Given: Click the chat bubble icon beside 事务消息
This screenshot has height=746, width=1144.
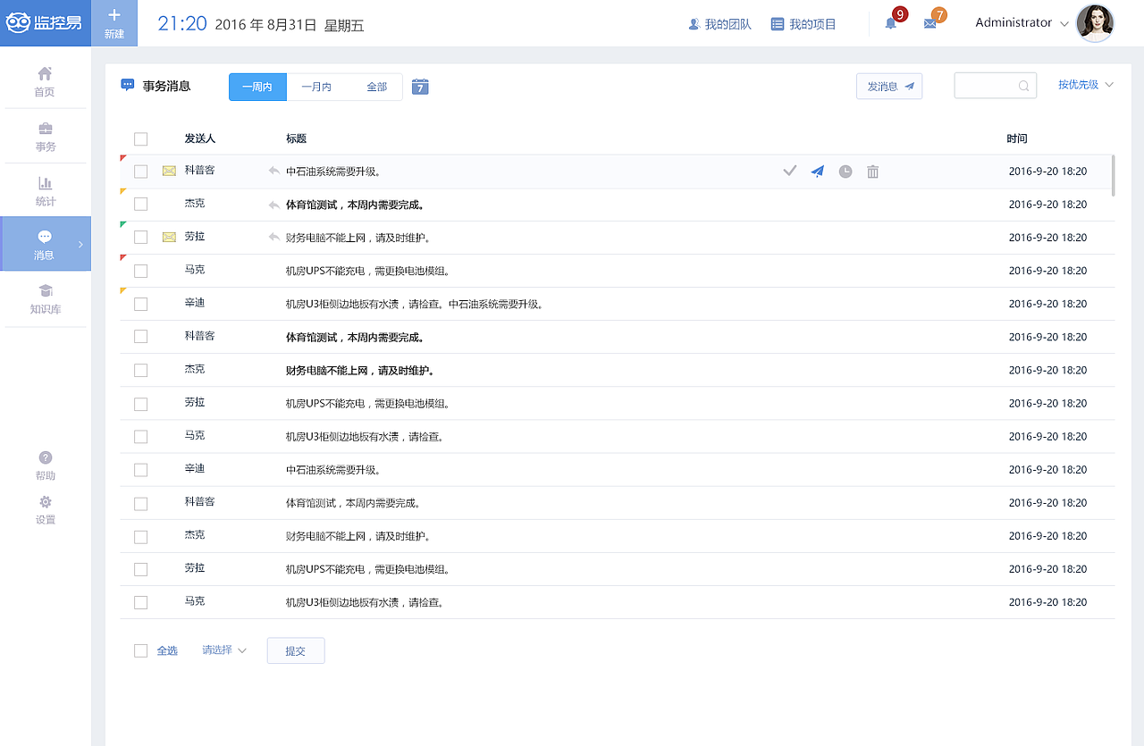Looking at the screenshot, I should click(x=128, y=86).
